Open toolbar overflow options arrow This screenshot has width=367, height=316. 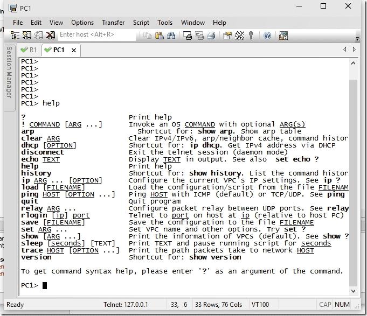(x=357, y=39)
